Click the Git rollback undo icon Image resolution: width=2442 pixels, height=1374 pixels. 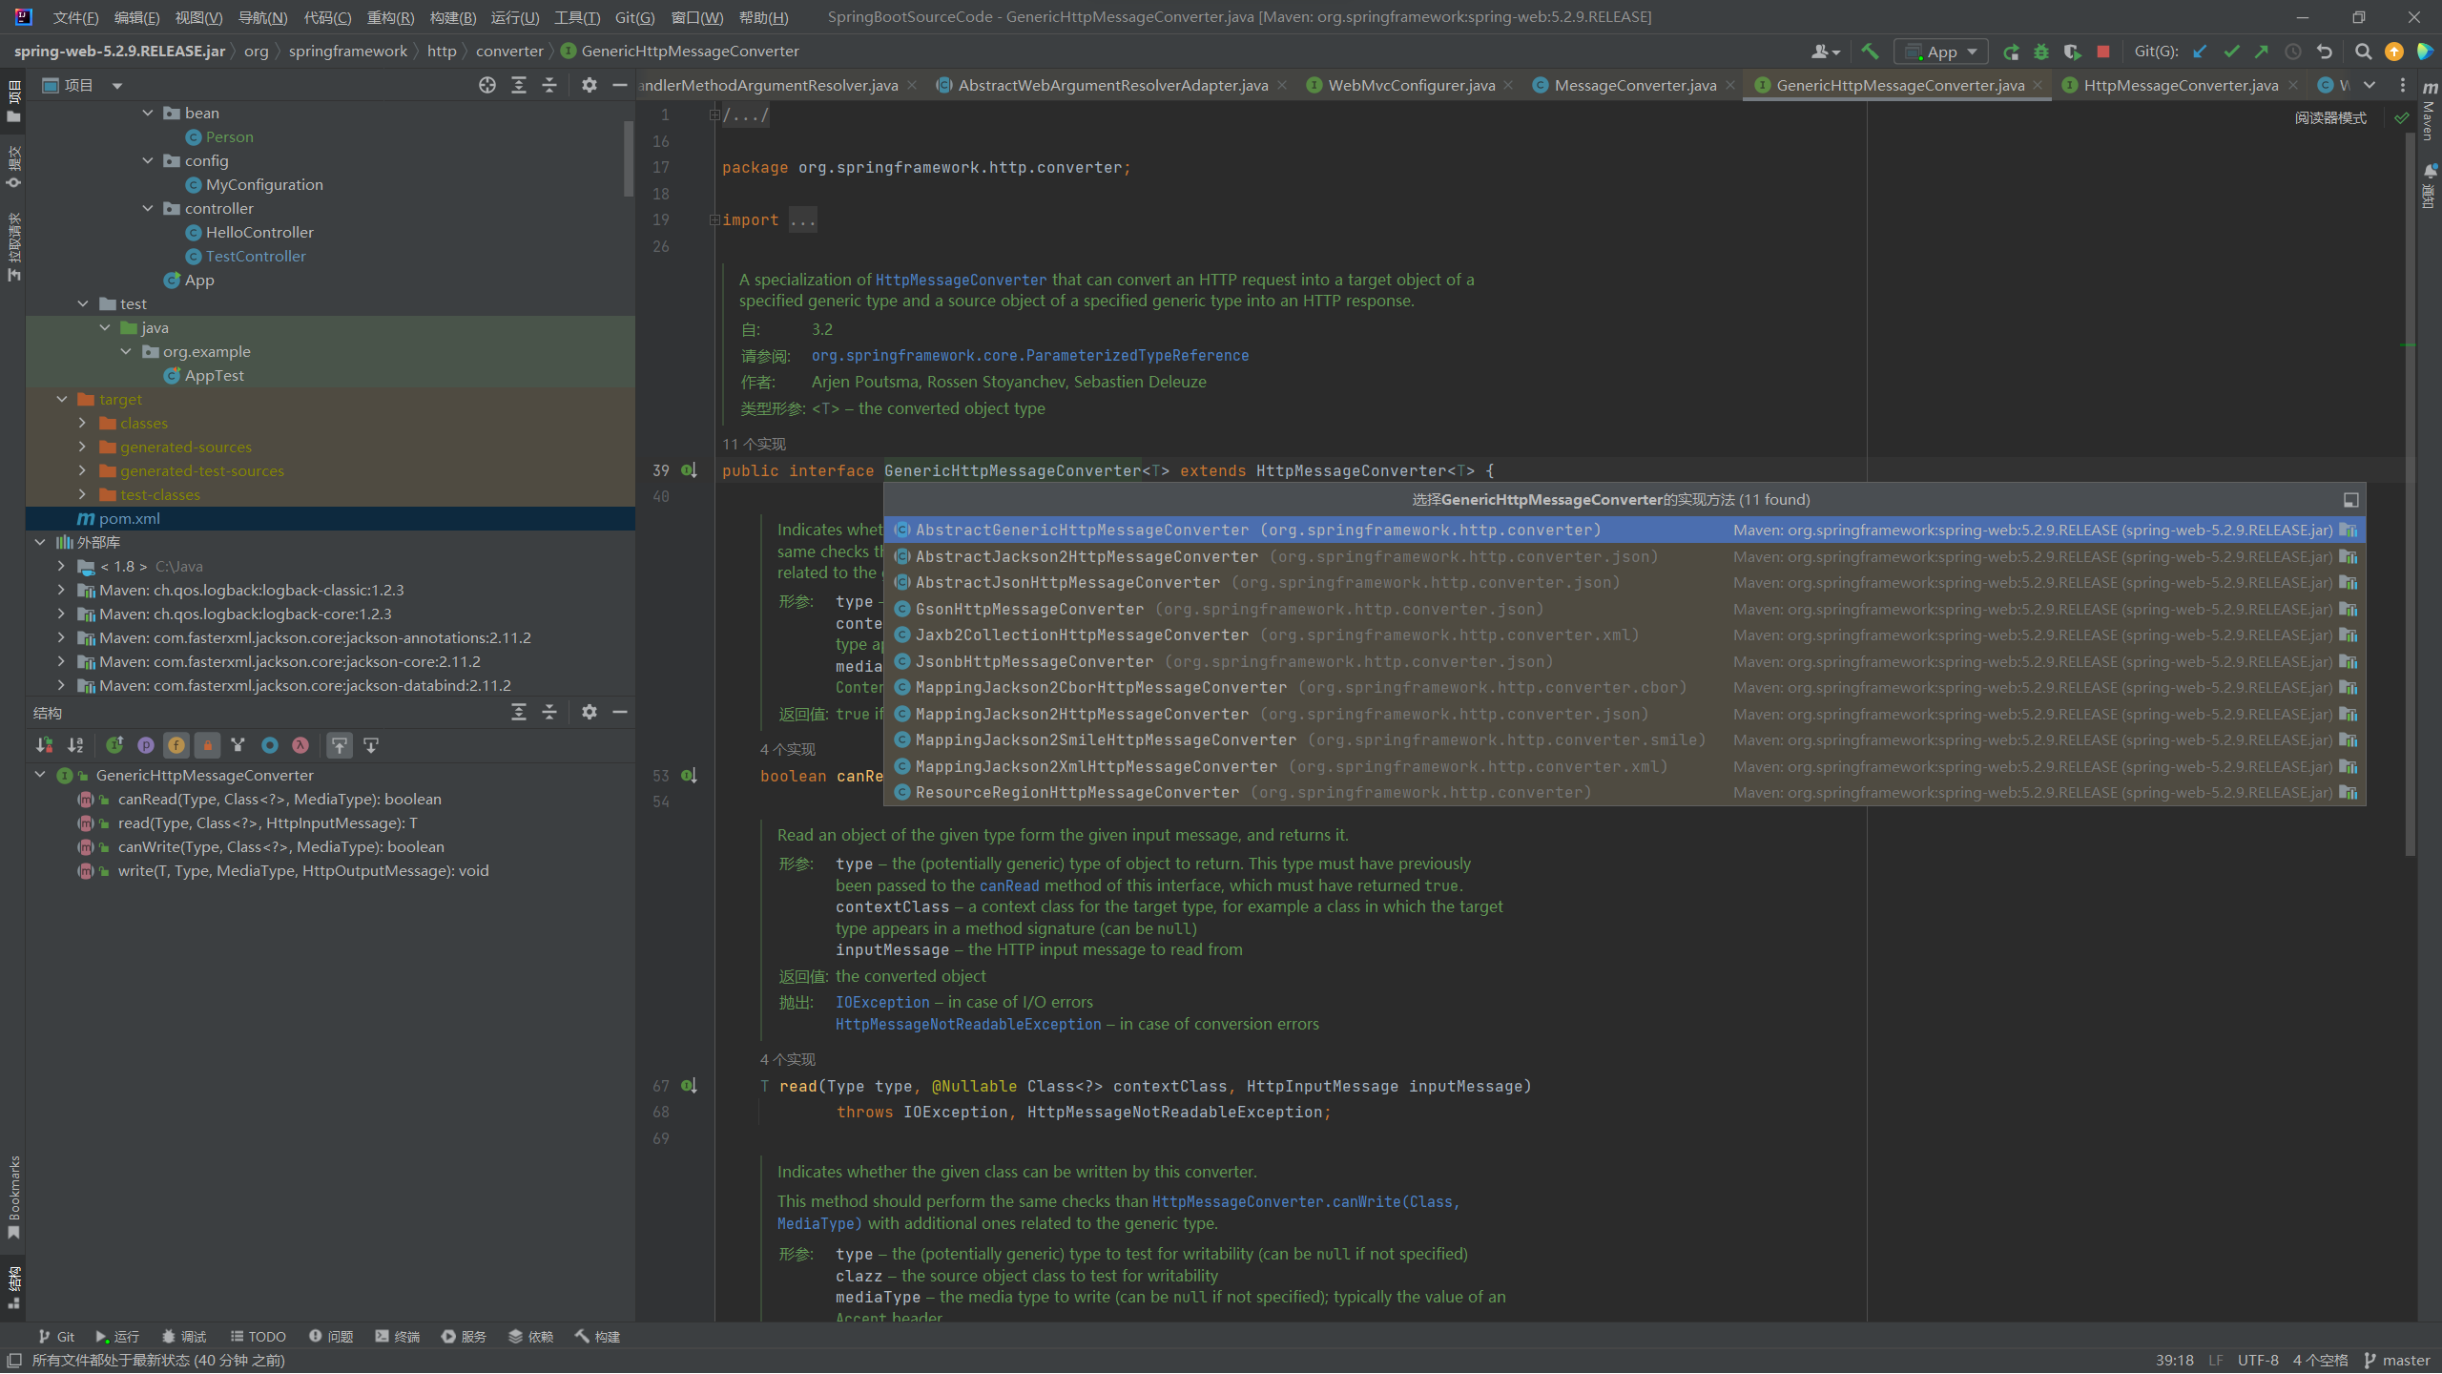click(2325, 52)
